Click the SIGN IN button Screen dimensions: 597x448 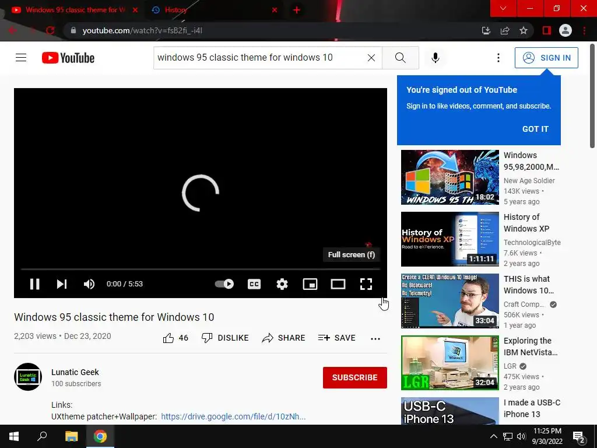point(546,58)
